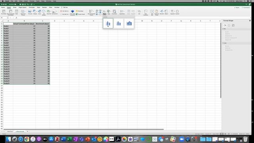Viewport: 254px width, 143px height.
Task: Open the My Add-ins dropdown
Action: click(x=64, y=14)
